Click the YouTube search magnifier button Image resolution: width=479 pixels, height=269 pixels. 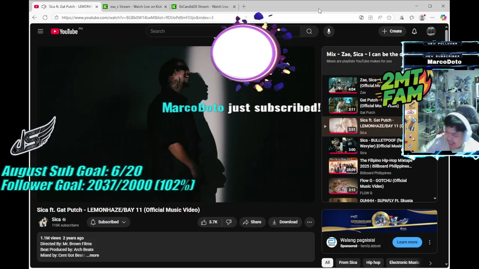coord(309,31)
